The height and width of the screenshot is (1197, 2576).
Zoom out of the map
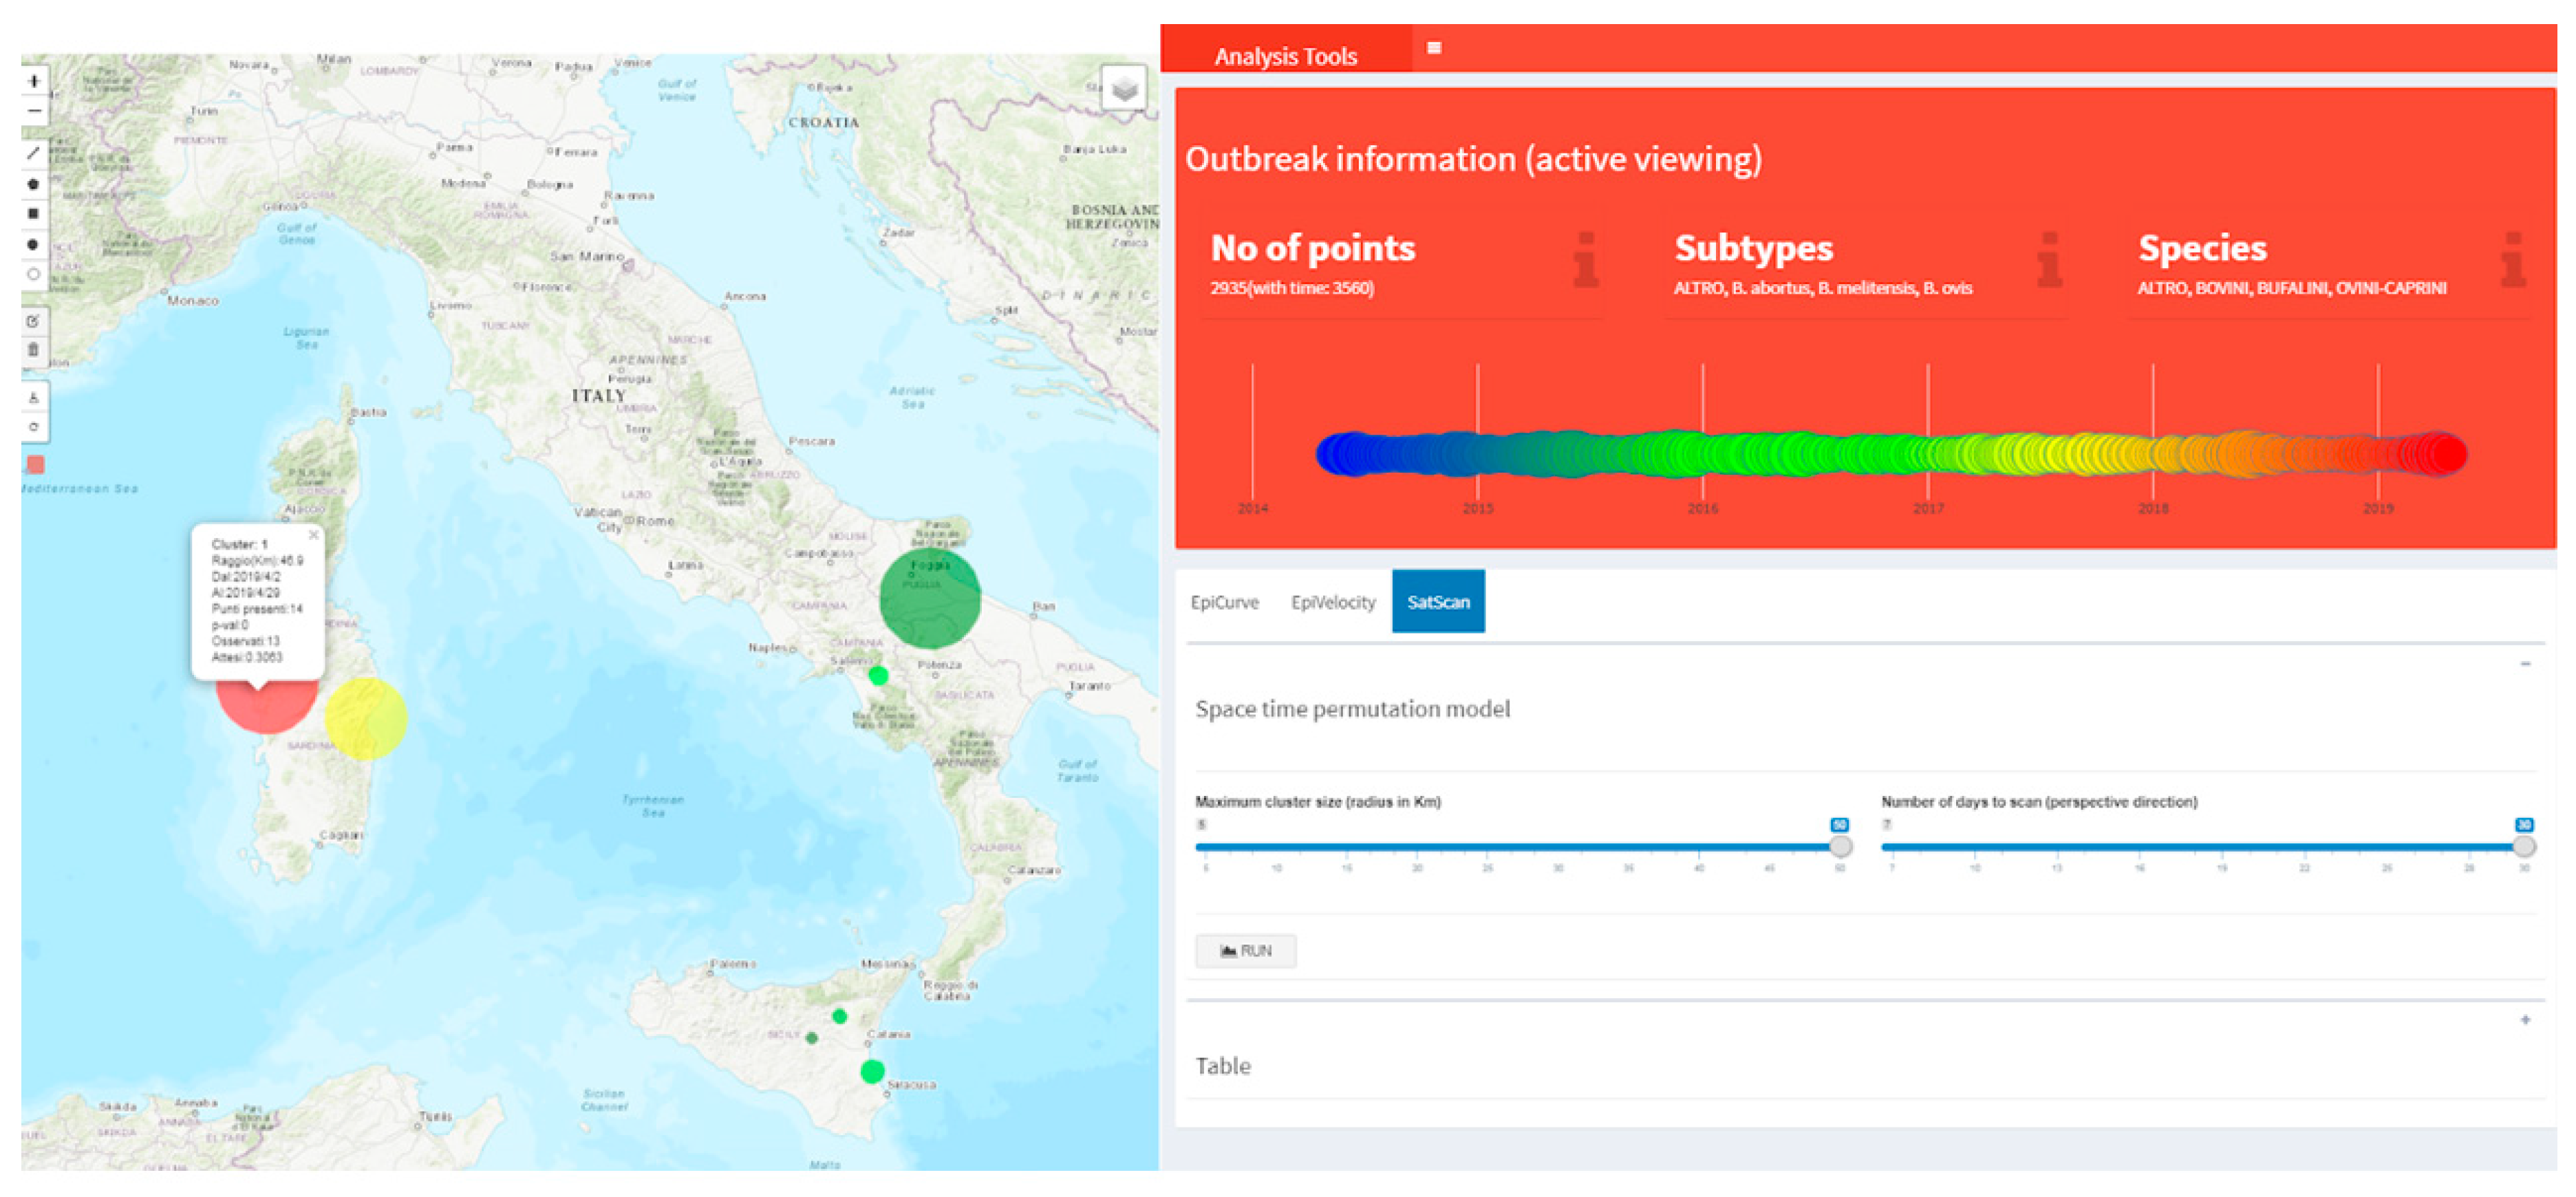click(x=34, y=111)
